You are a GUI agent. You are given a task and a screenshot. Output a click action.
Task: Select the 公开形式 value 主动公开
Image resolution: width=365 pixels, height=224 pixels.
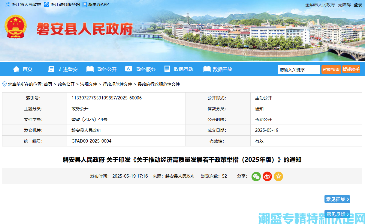pos(264,98)
